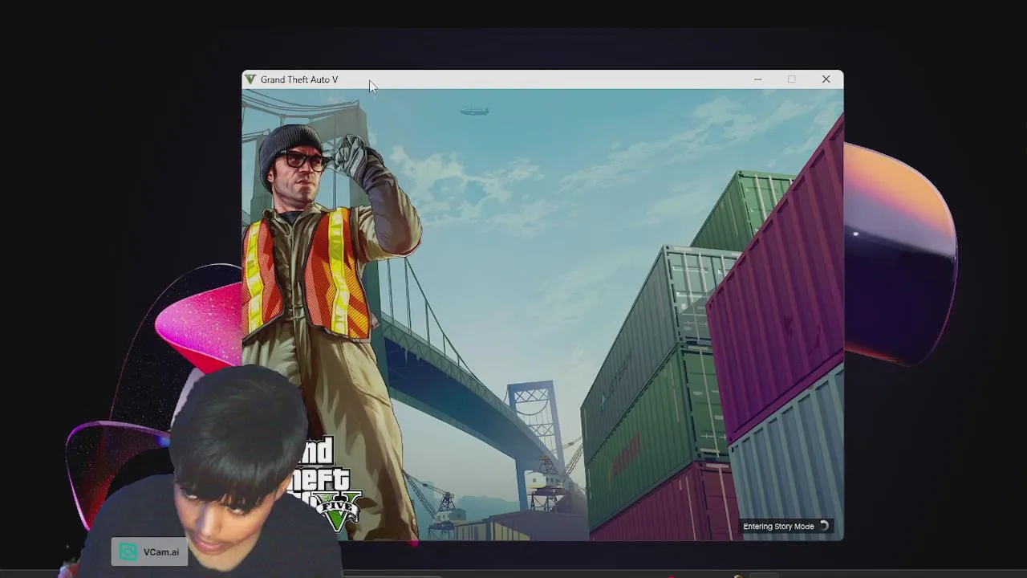Click the 'Grand Theft Auto V' title text
Image resolution: width=1027 pixels, height=578 pixels.
coord(299,79)
